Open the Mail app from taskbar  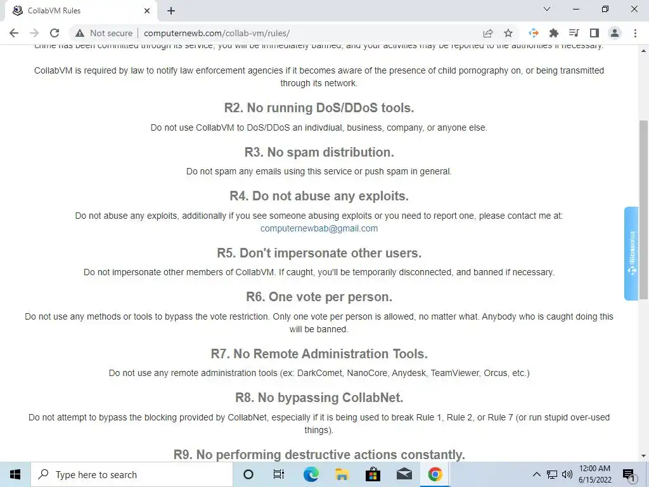(404, 474)
